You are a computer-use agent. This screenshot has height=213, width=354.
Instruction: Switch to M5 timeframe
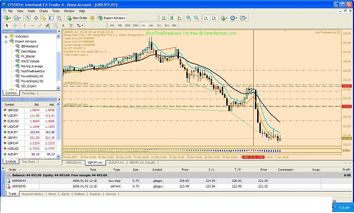pyautogui.click(x=120, y=25)
